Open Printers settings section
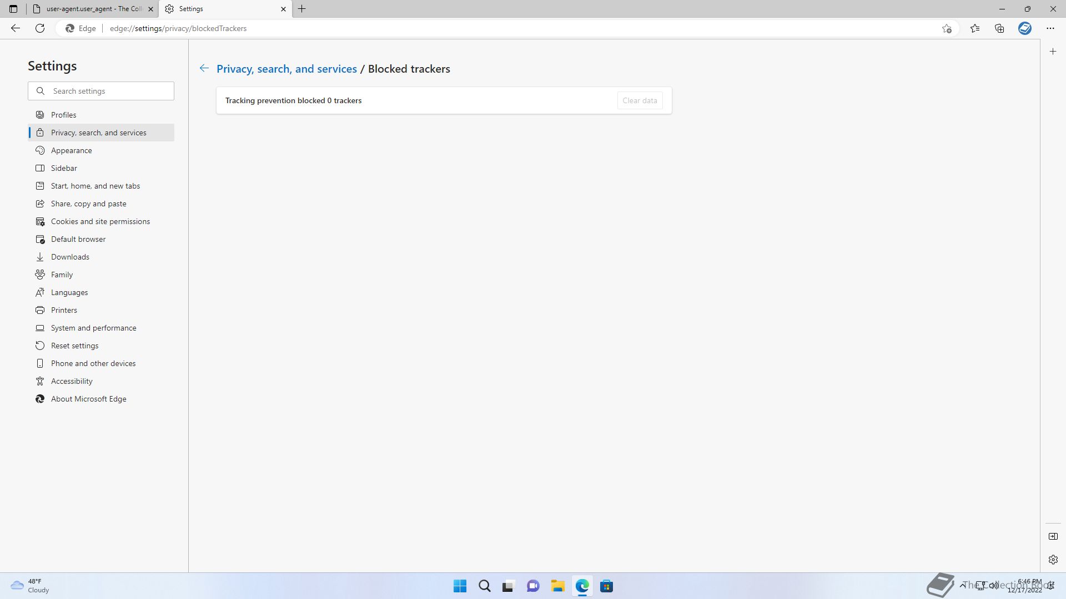The height and width of the screenshot is (599, 1066). [101, 310]
